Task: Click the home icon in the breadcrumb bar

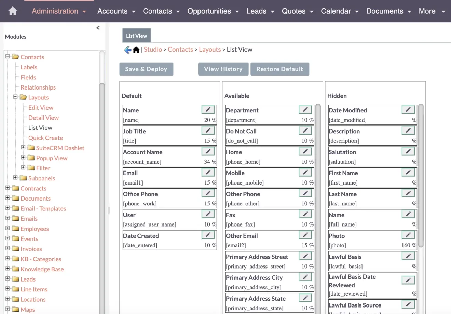Action: pos(136,50)
